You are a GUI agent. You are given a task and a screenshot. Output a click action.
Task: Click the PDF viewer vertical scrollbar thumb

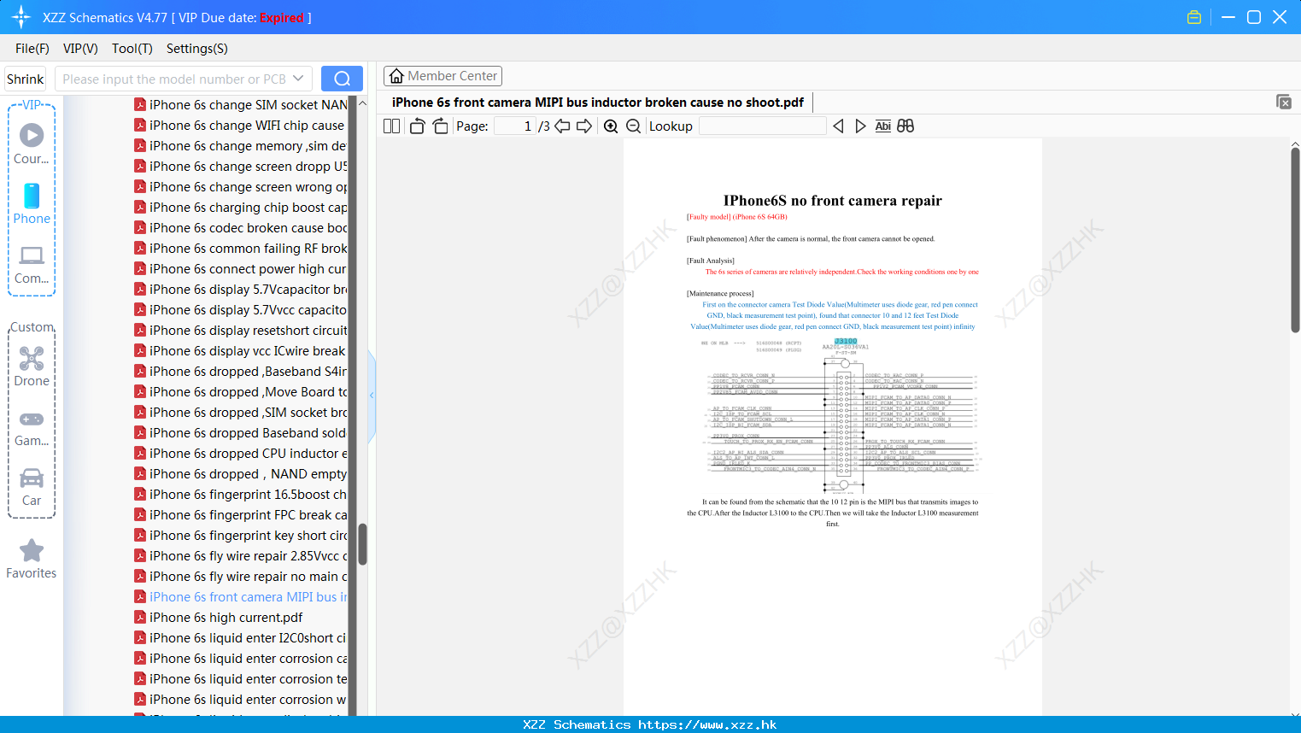pyautogui.click(x=1295, y=240)
